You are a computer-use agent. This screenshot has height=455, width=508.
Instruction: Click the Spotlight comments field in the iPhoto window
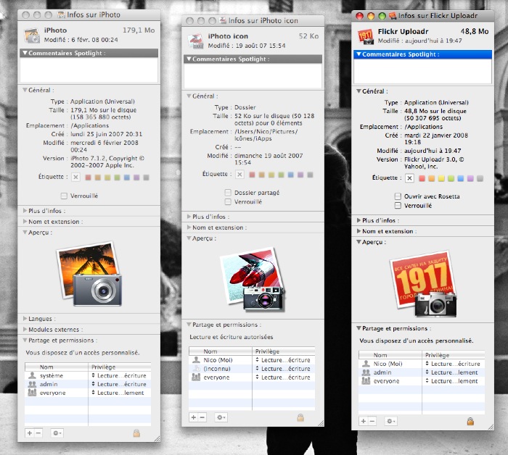pyautogui.click(x=89, y=70)
